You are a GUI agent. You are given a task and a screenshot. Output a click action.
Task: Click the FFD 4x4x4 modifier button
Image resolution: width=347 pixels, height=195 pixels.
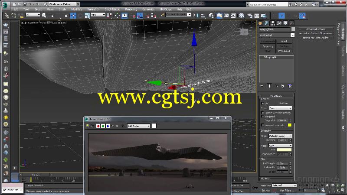(x=284, y=51)
